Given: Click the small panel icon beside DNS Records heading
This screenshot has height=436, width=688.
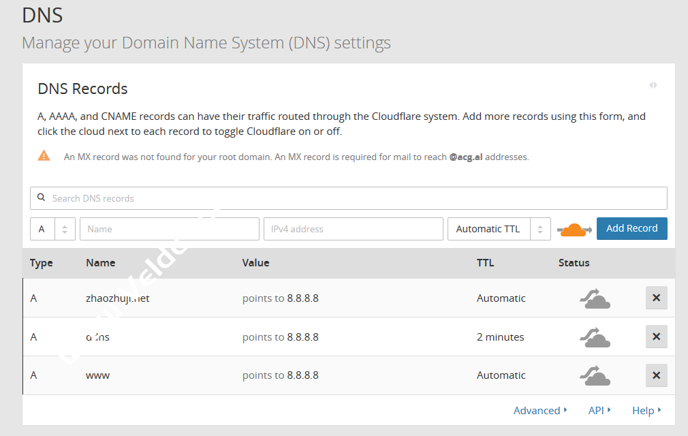Looking at the screenshot, I should (x=653, y=84).
